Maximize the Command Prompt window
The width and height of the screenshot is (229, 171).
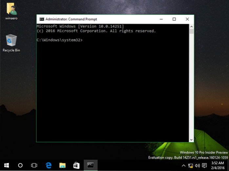[174, 19]
